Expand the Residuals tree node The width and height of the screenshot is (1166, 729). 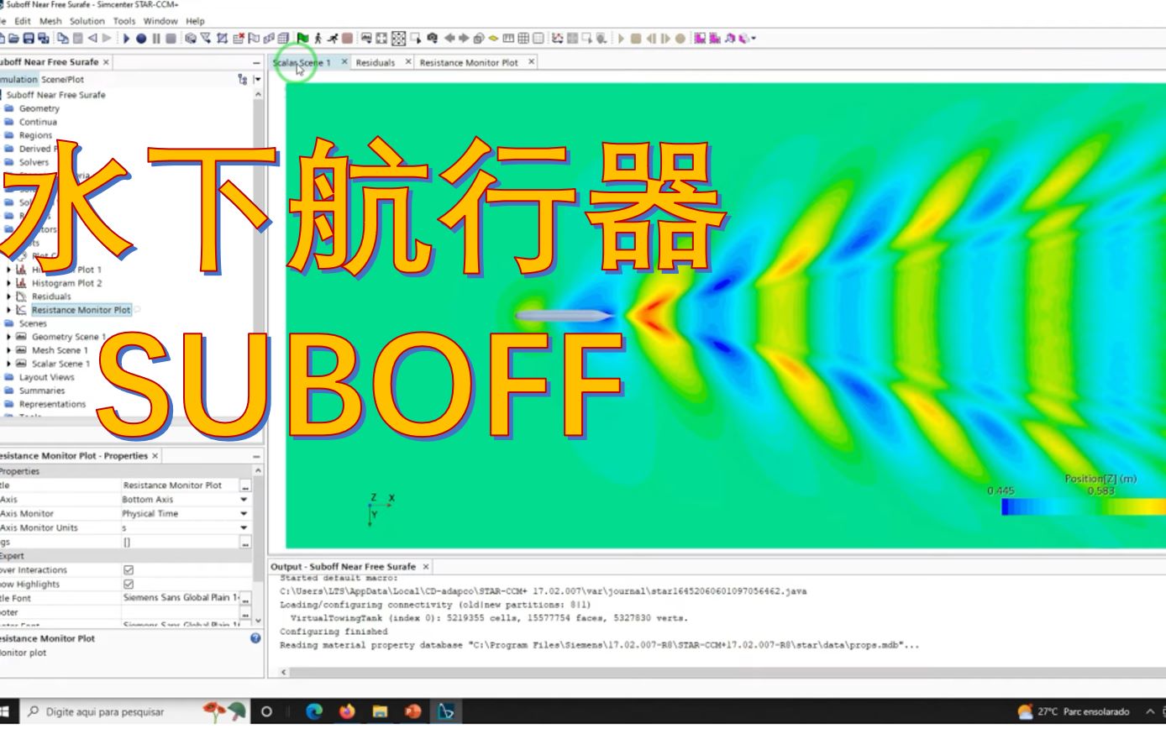10,296
